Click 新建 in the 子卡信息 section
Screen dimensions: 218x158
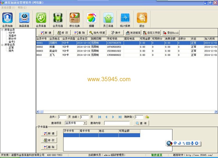pos(49,134)
